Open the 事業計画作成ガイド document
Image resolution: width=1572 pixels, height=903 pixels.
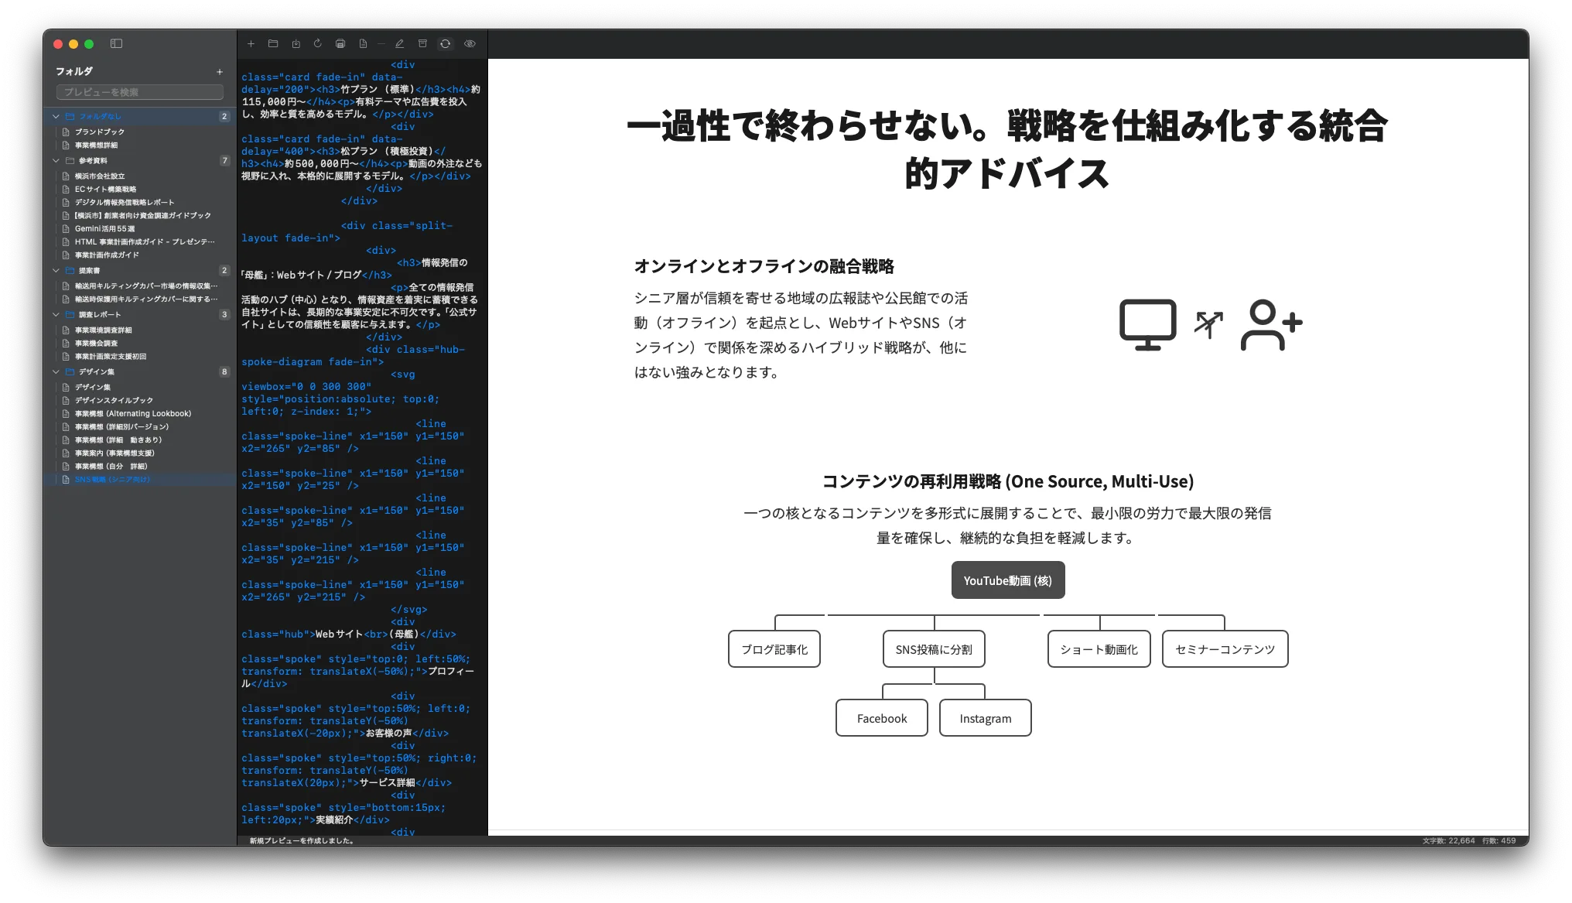(140, 255)
